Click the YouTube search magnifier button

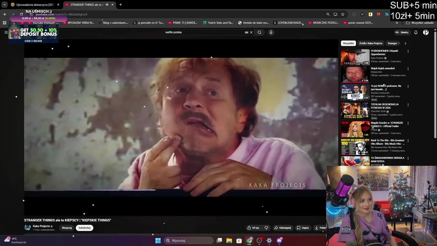[x=259, y=32]
